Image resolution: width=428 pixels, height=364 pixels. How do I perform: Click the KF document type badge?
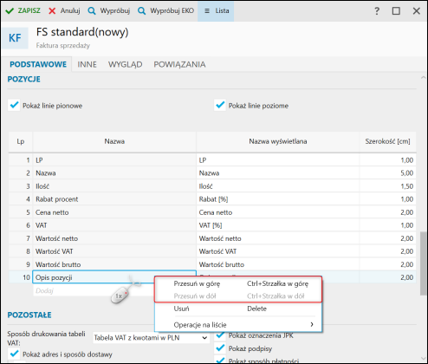15,38
